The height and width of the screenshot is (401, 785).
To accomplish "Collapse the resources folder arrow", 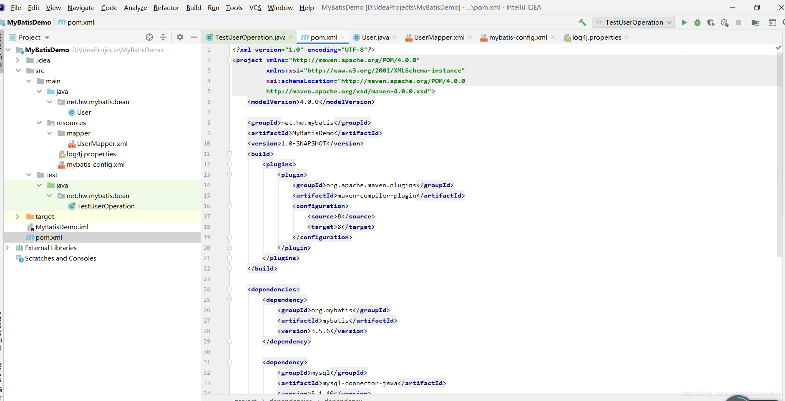I will pyautogui.click(x=39, y=123).
